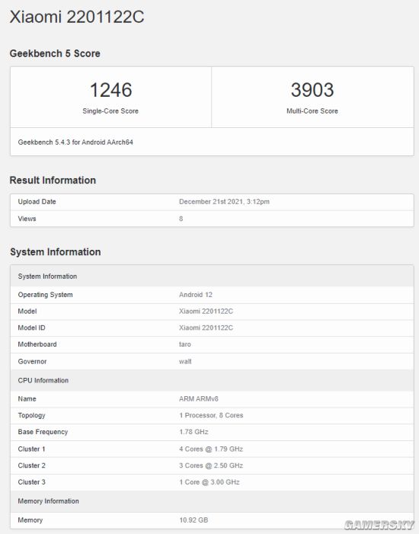Screen dimensions: 419x534
Task: Click the Memory value 10.92 GB
Action: pos(194,520)
